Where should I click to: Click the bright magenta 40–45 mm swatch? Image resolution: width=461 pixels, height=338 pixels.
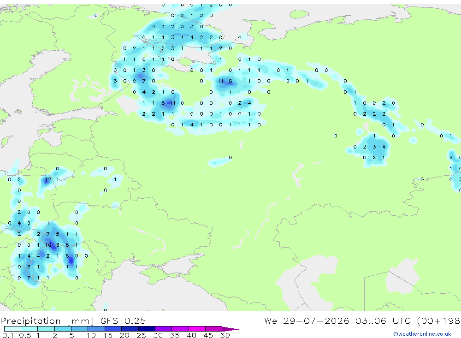tap(197, 329)
